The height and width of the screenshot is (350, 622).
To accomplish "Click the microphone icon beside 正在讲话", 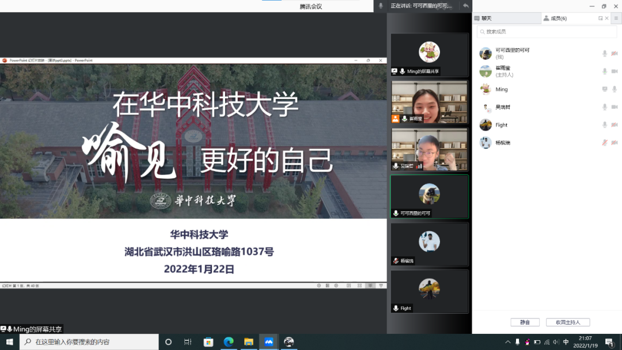I will (x=381, y=6).
